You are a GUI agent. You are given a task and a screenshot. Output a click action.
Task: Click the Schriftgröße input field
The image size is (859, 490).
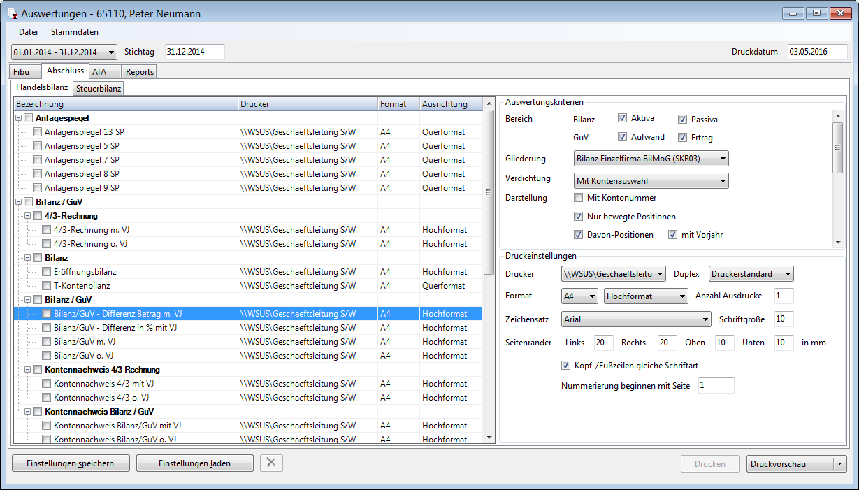click(784, 319)
